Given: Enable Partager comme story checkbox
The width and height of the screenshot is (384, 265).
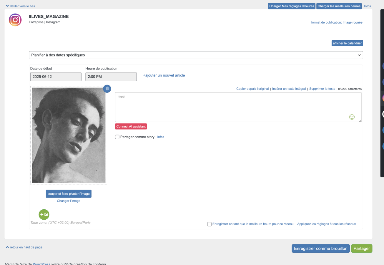Looking at the screenshot, I should (117, 137).
